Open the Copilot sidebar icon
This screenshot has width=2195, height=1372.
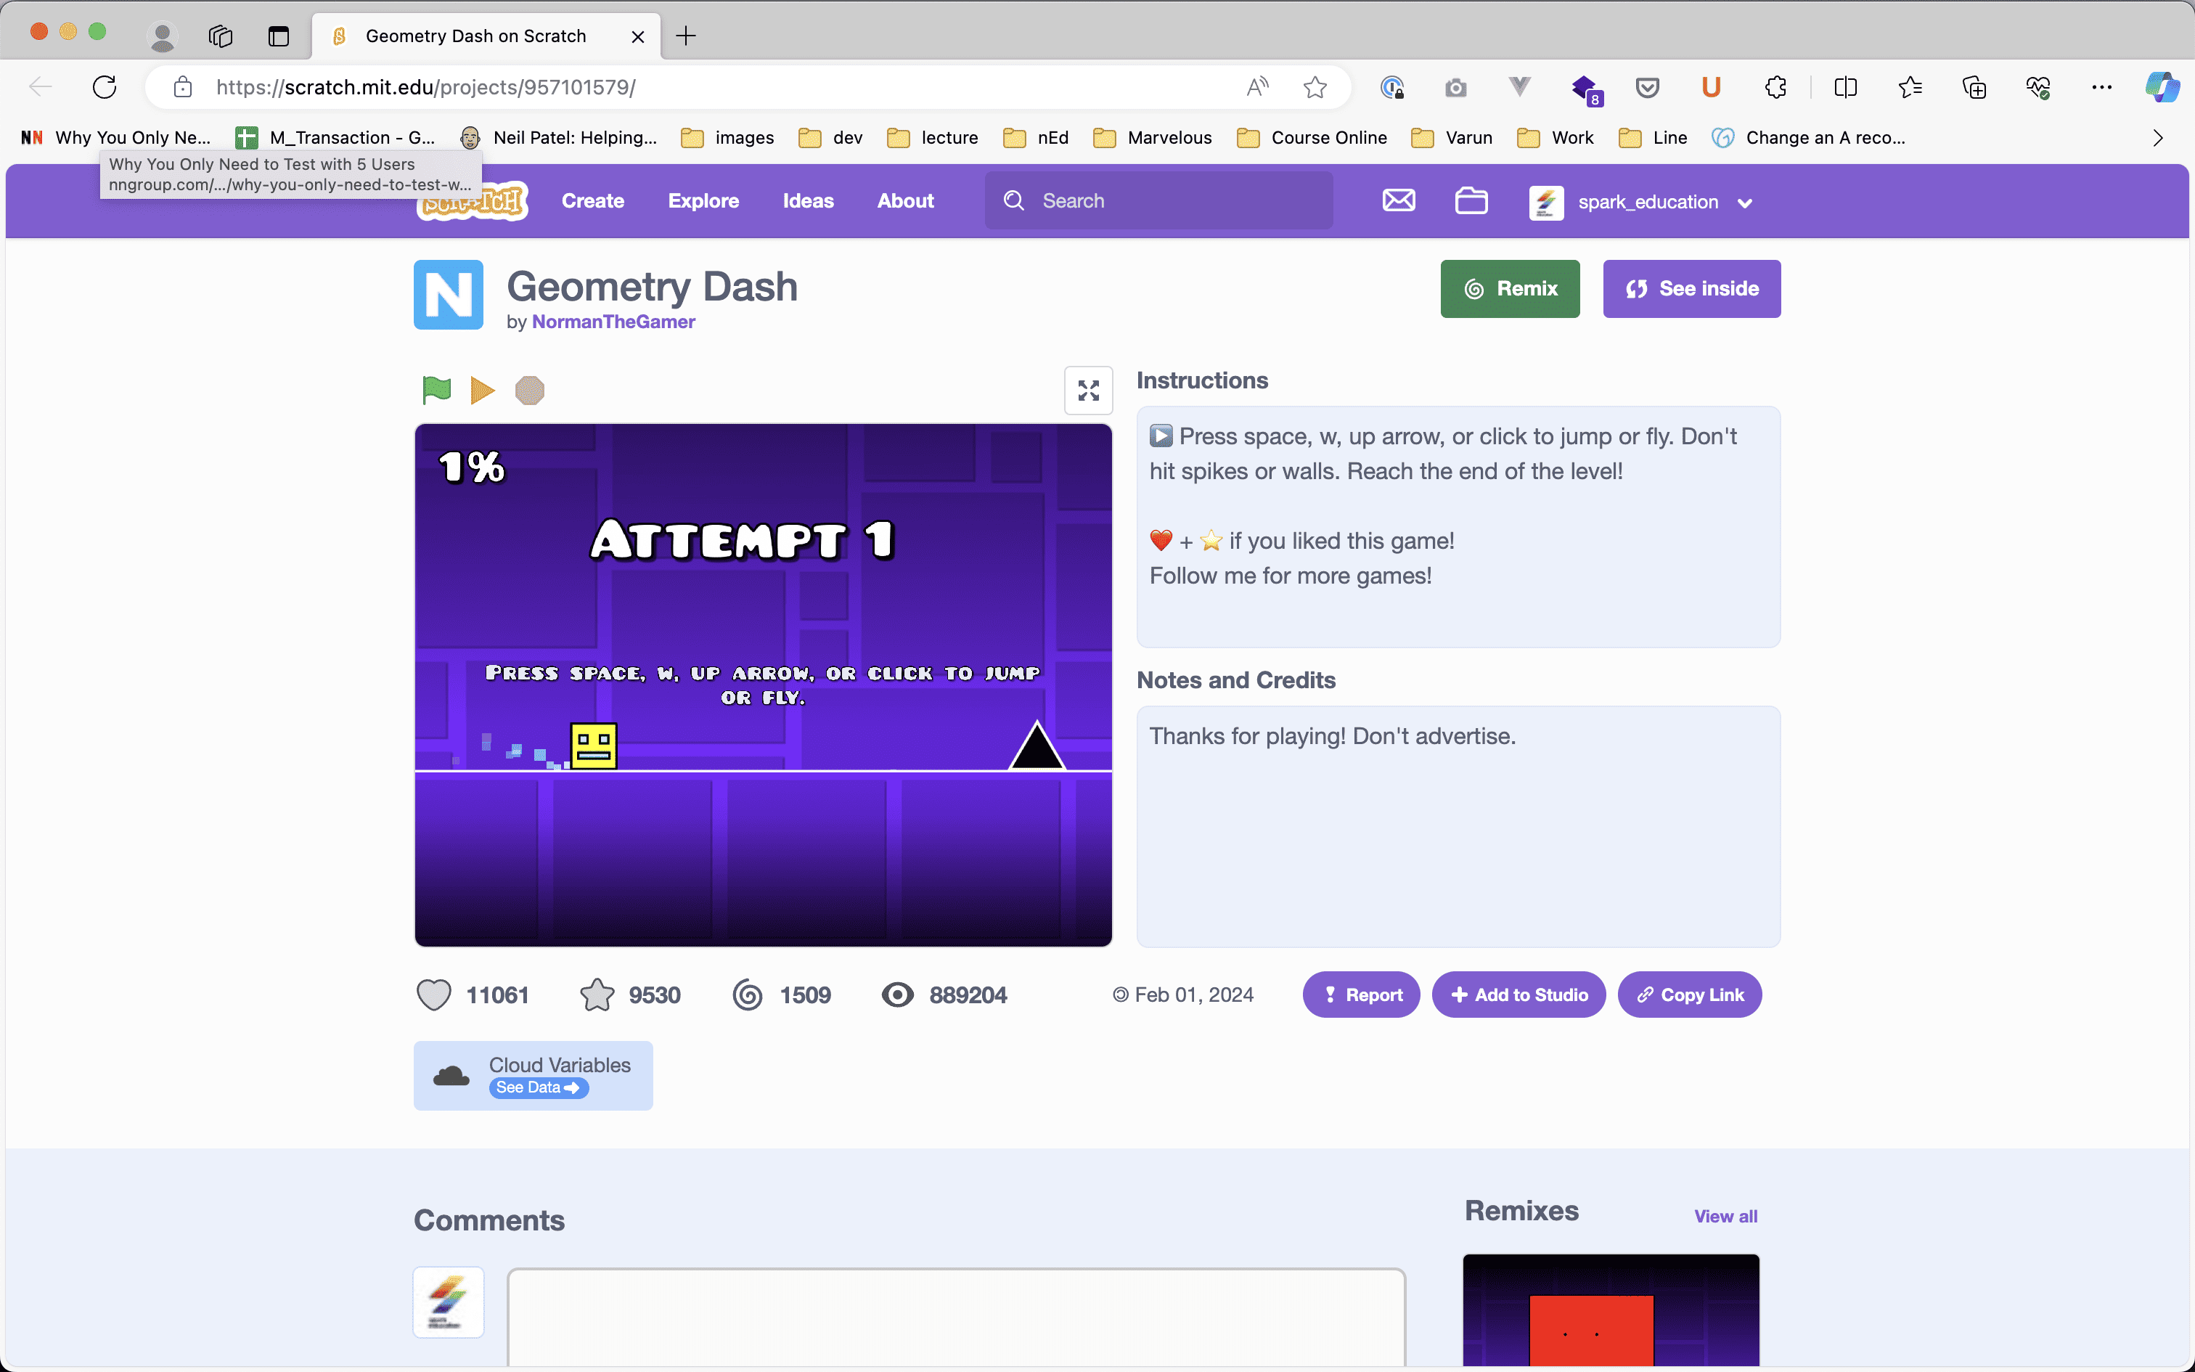pyautogui.click(x=2162, y=87)
